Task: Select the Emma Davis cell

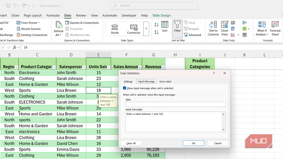Action: coord(71,149)
